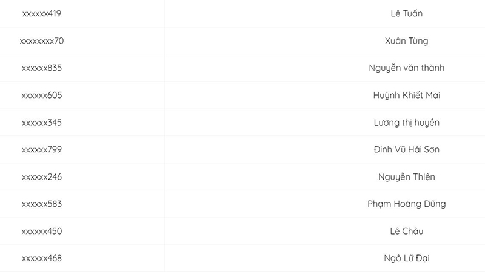Select the name Nguyễn văn thành
Screen dimensions: 485x272
(x=406, y=68)
